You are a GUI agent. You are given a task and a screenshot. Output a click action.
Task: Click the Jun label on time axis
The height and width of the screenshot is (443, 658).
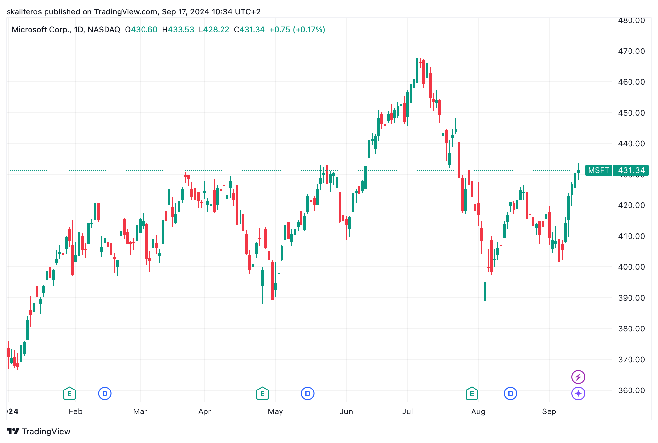point(346,411)
